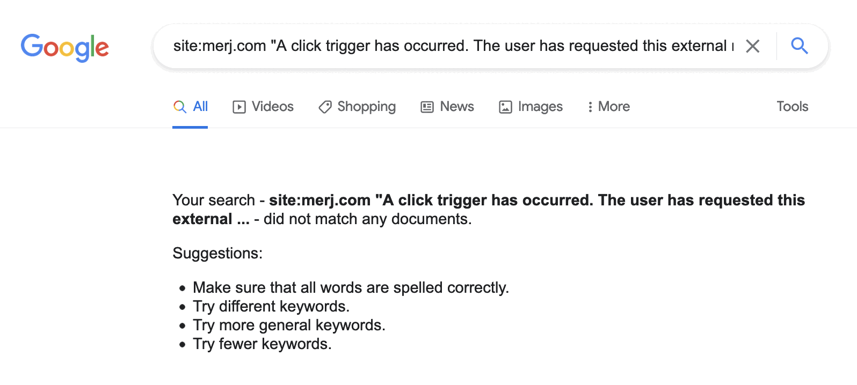Click the Google logo
857x385 pixels.
click(65, 47)
